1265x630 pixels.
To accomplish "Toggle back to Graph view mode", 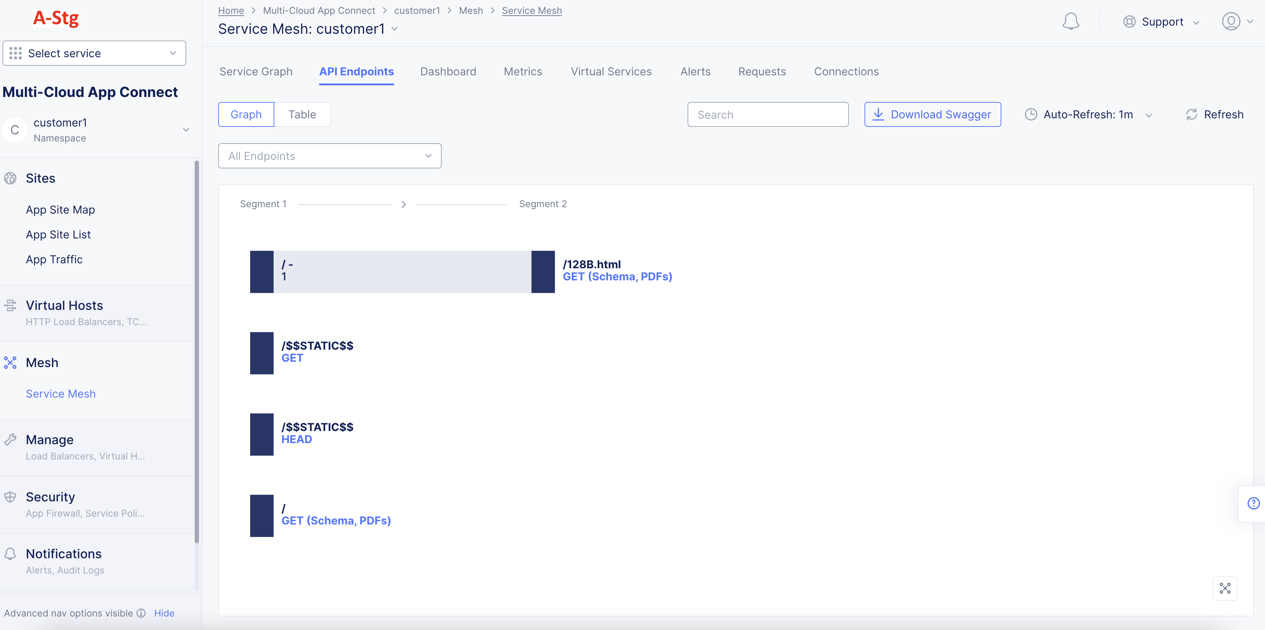I will click(x=246, y=114).
